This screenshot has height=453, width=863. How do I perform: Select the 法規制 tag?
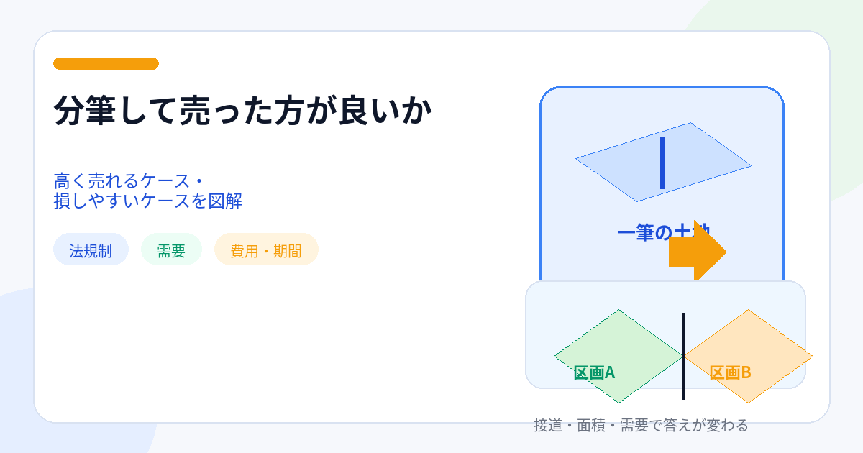[91, 250]
